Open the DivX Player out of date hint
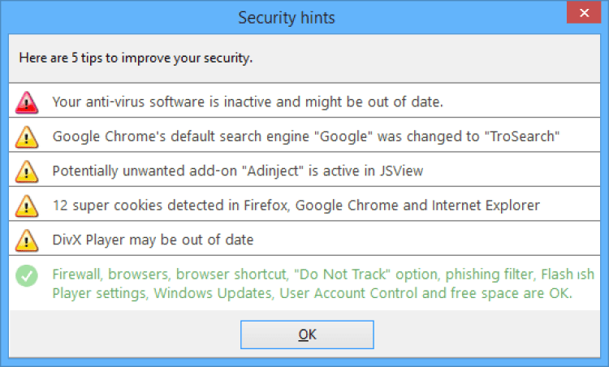 tap(153, 240)
